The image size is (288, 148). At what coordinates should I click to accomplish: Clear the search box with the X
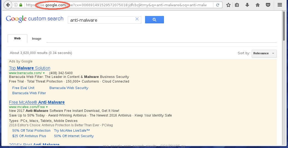pyautogui.click(x=137, y=19)
